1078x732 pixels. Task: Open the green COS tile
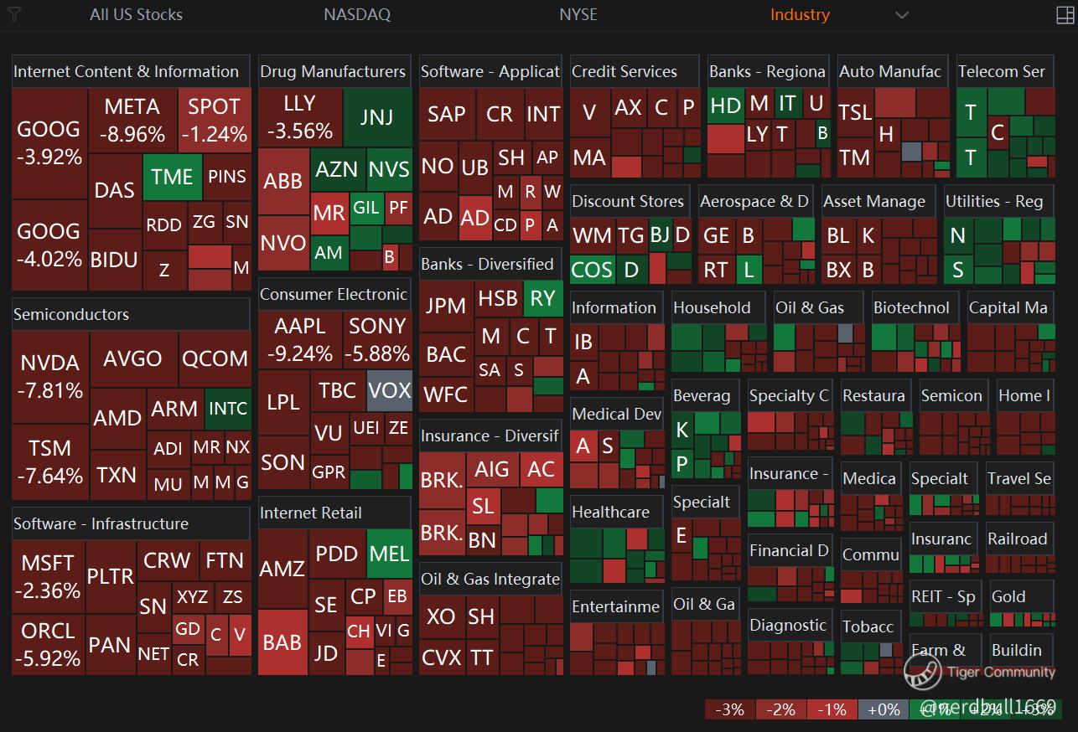click(x=592, y=270)
